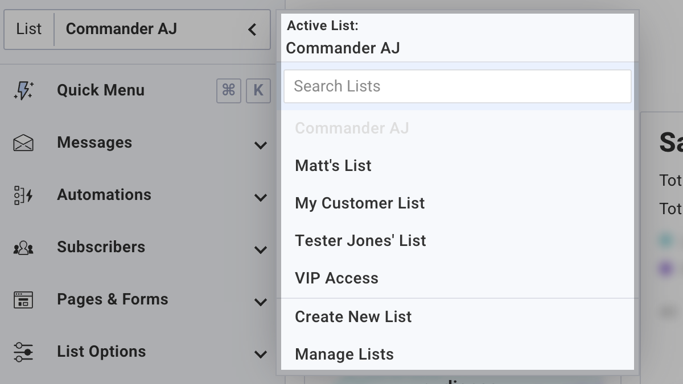Switch to the VIP Access list

(x=336, y=278)
